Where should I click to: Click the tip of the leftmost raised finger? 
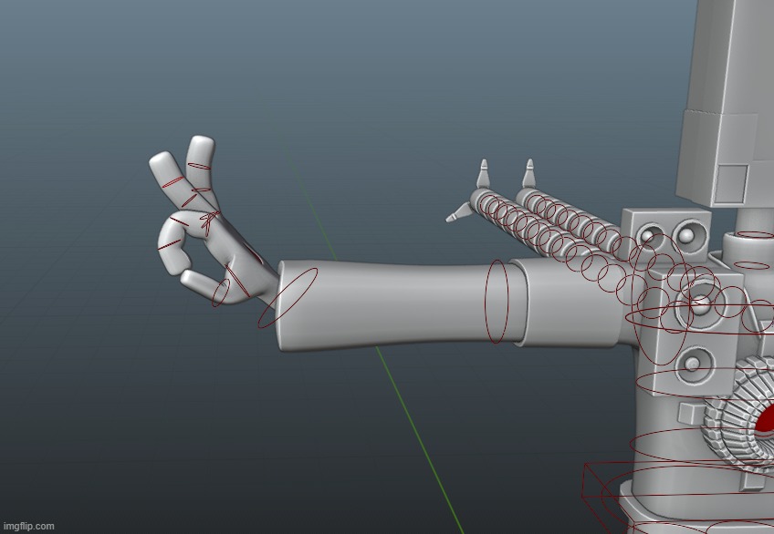[x=159, y=161]
